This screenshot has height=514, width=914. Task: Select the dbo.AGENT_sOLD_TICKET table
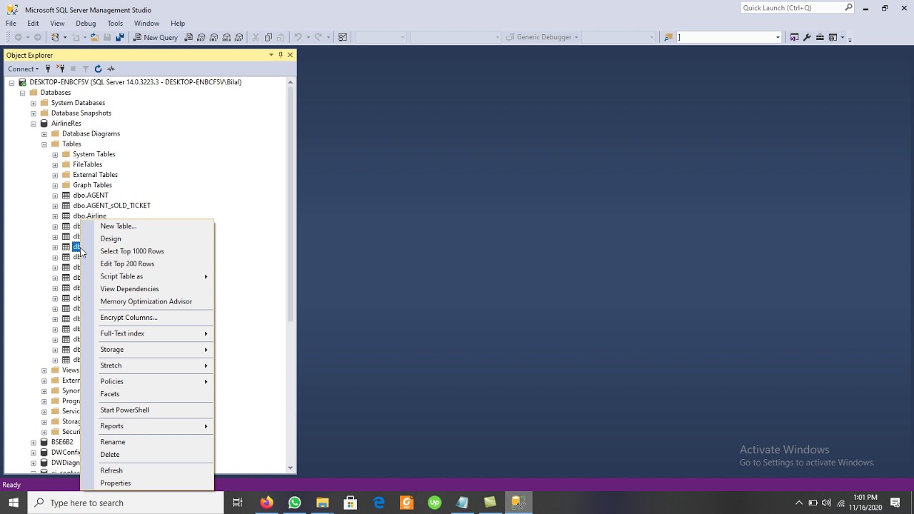click(111, 206)
